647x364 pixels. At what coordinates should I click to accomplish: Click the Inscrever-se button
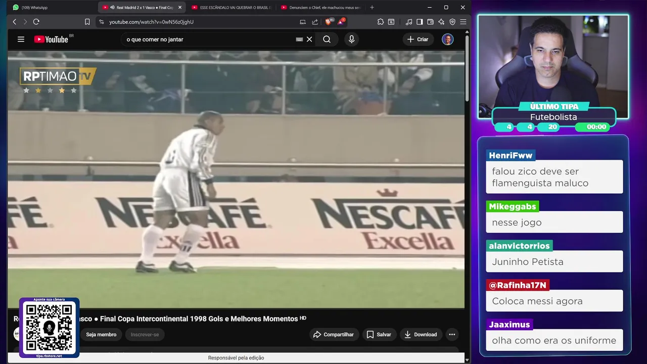coord(145,335)
